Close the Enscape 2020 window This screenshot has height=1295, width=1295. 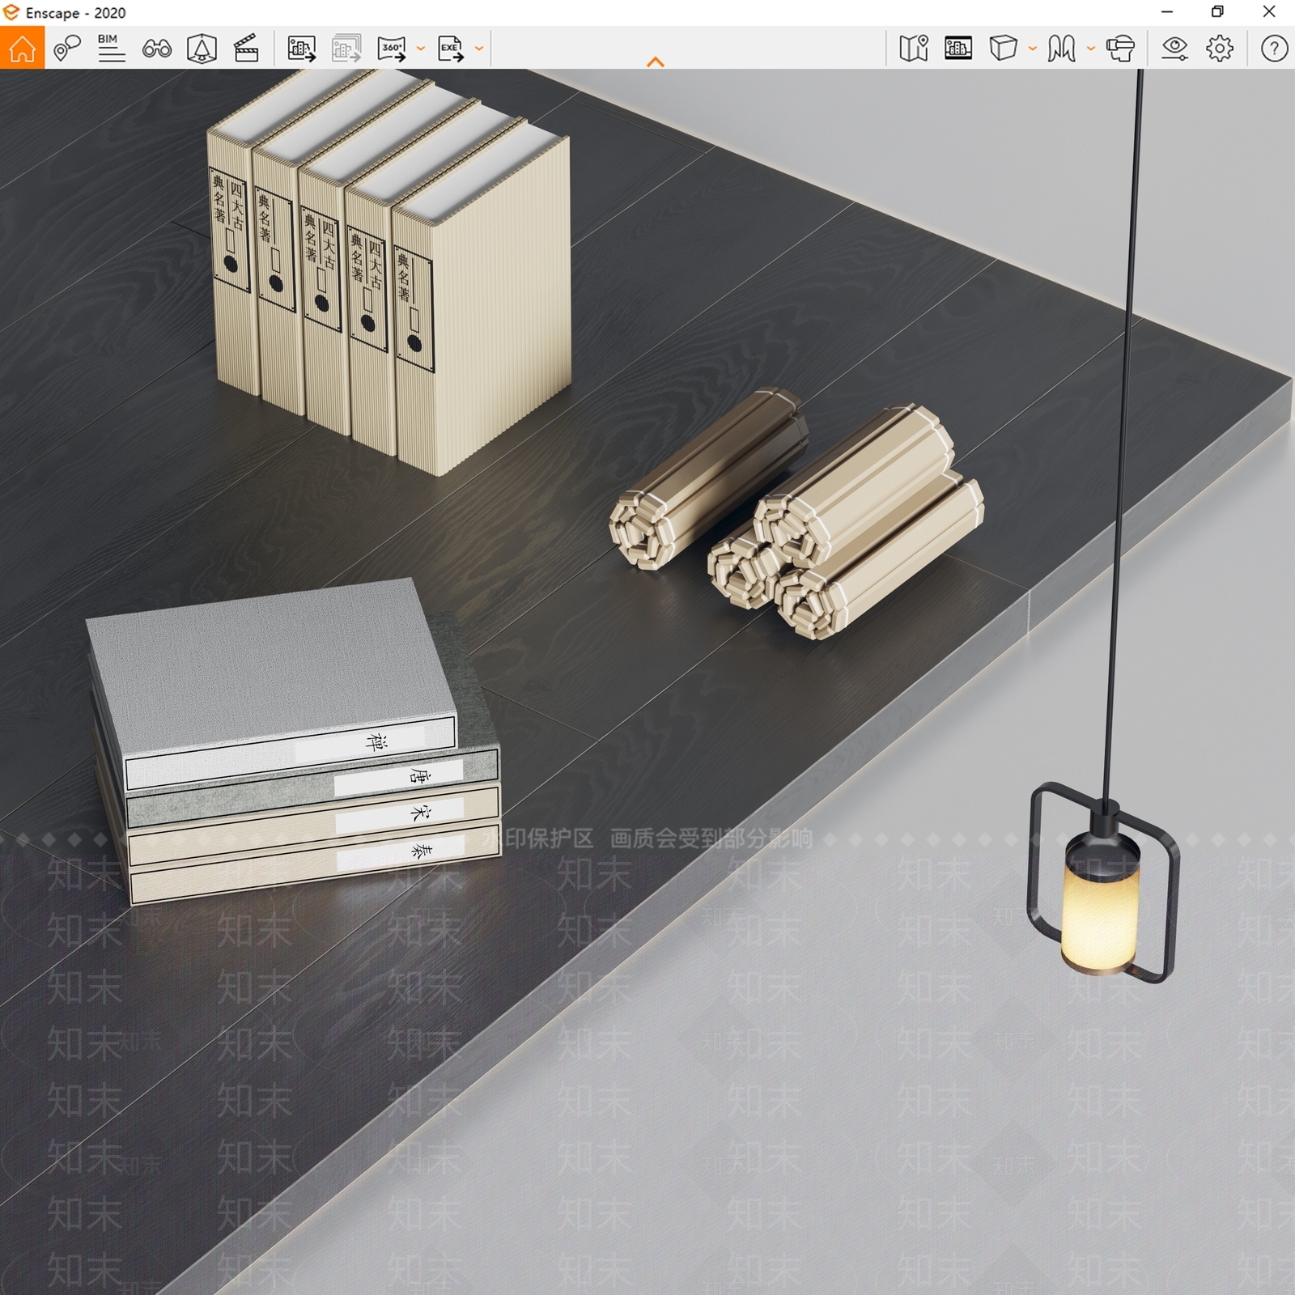coord(1269,12)
